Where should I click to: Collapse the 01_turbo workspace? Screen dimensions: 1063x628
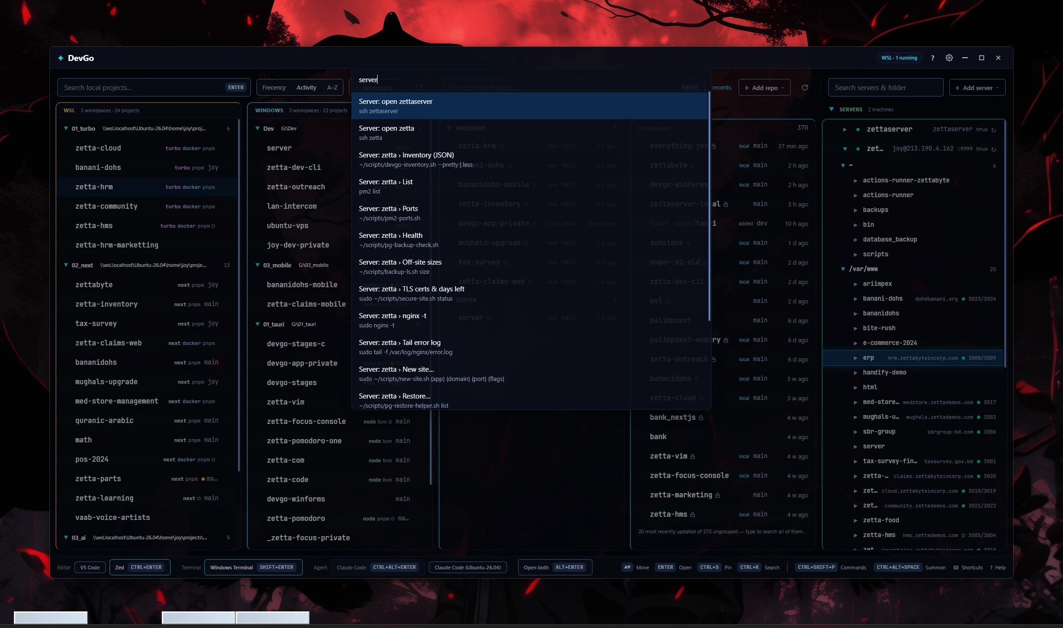tap(66, 128)
